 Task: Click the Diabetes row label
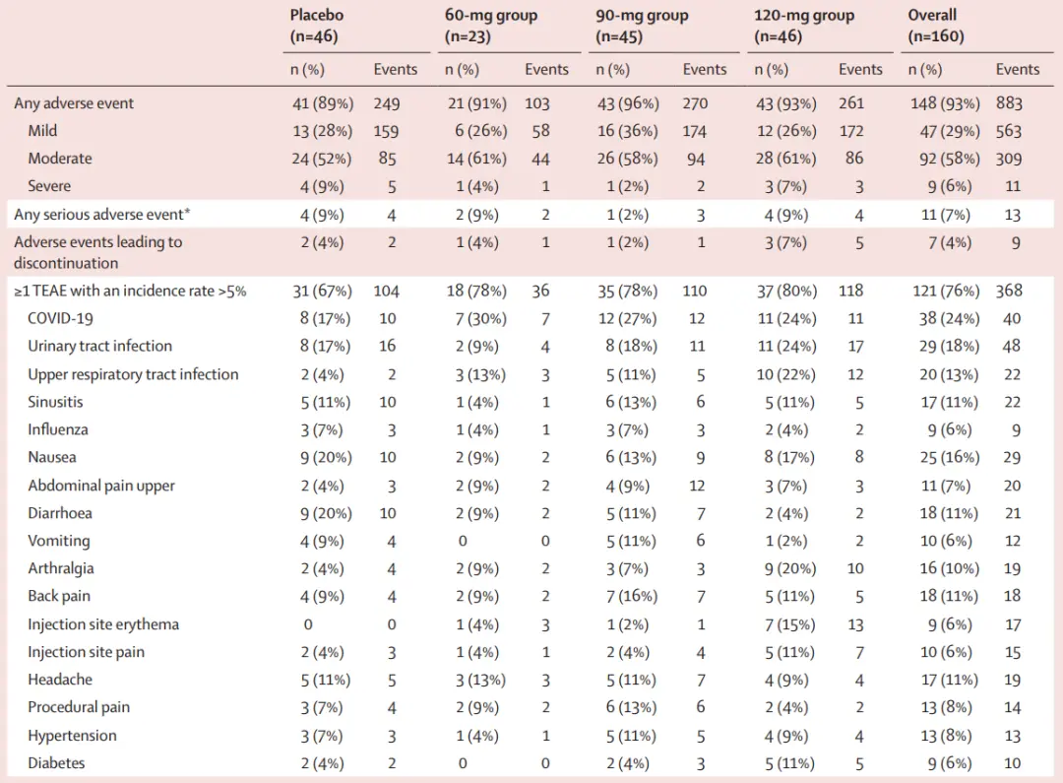[x=56, y=763]
